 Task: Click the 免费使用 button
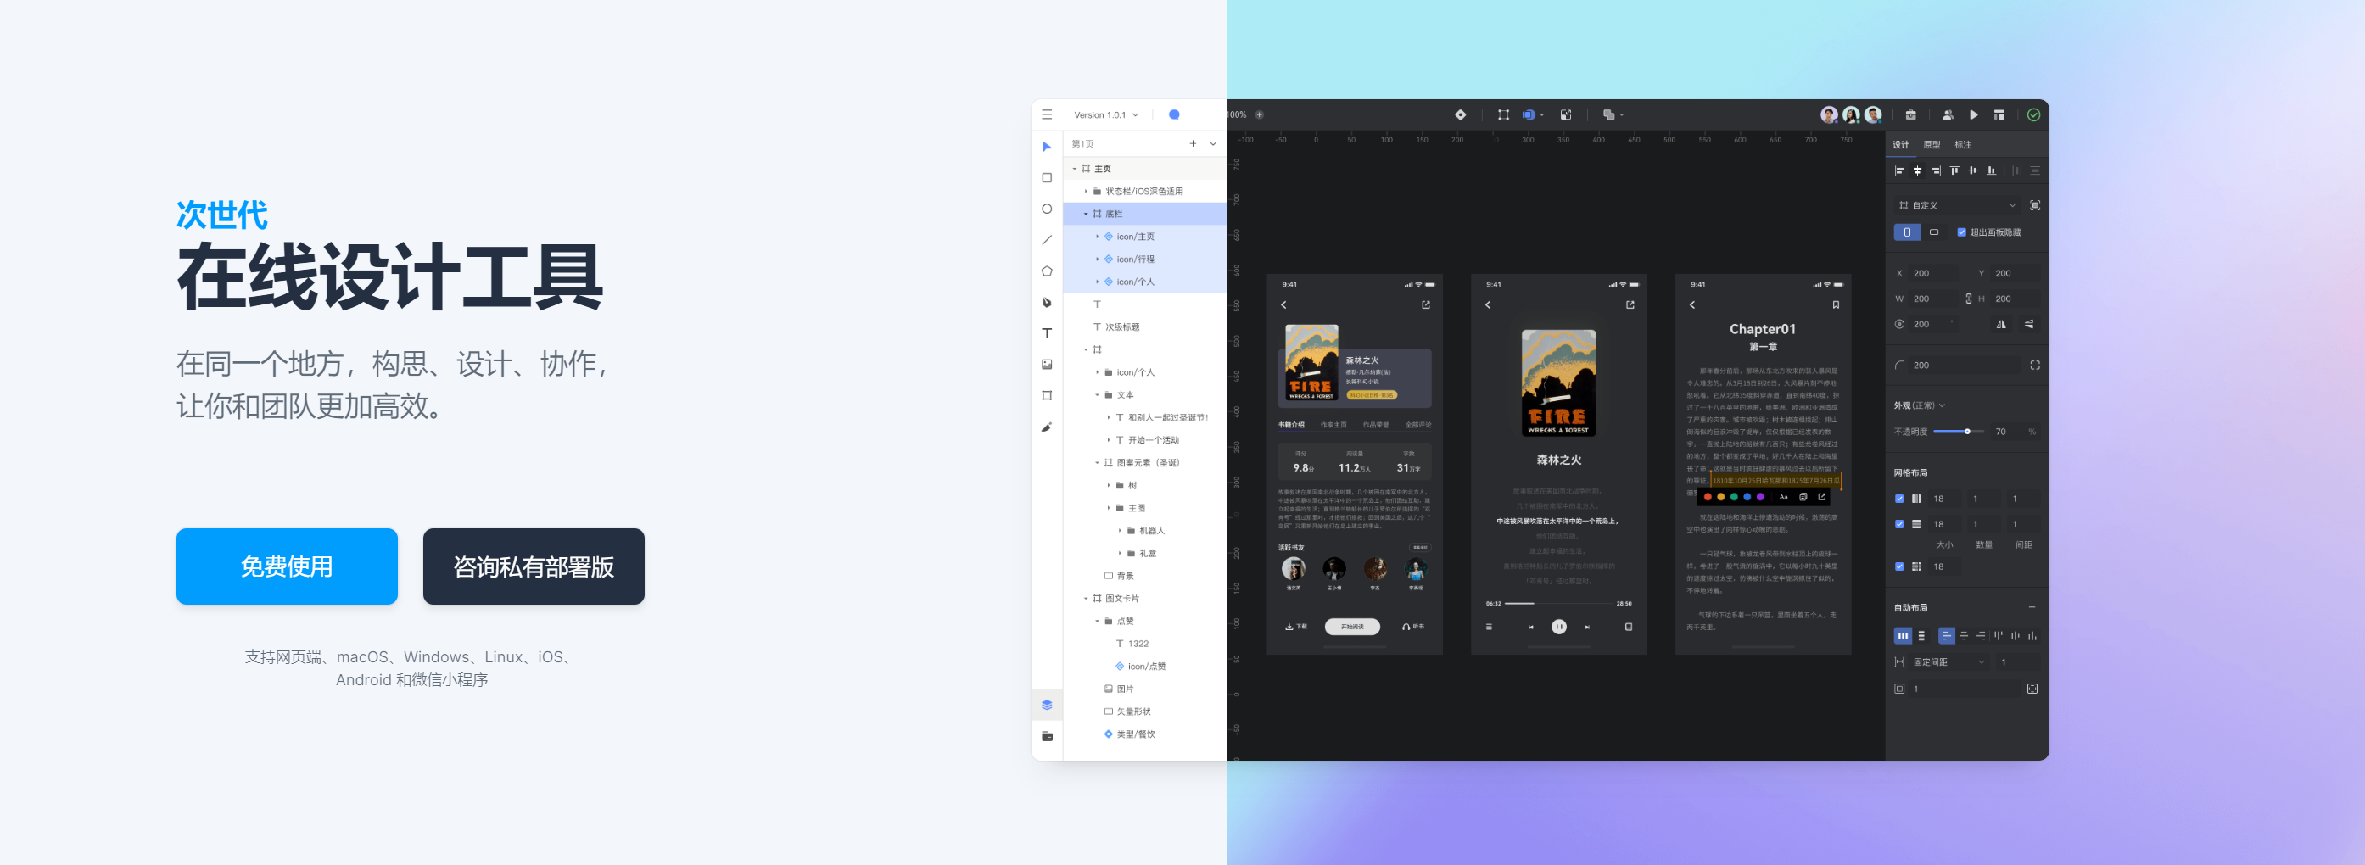[x=287, y=566]
